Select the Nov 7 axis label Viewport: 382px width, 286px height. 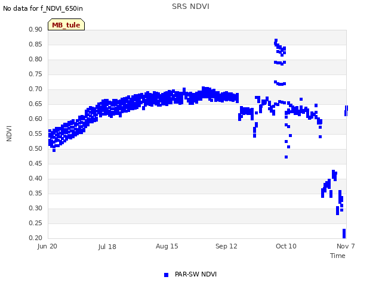[x=346, y=246]
